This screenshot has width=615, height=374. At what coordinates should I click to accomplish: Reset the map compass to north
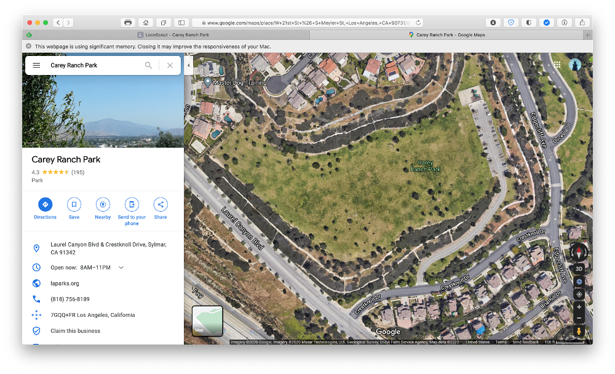(x=579, y=252)
